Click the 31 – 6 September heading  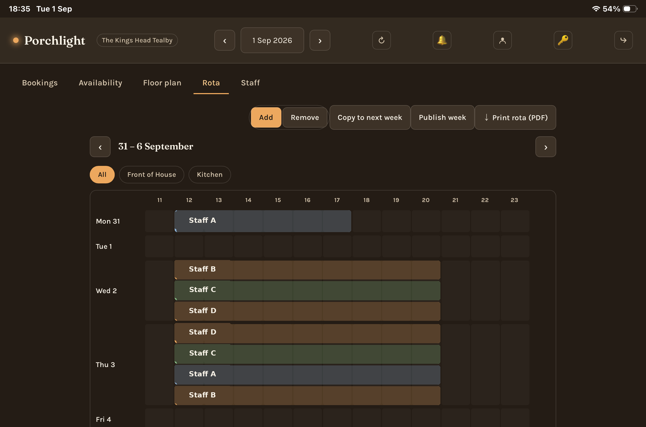pyautogui.click(x=156, y=146)
